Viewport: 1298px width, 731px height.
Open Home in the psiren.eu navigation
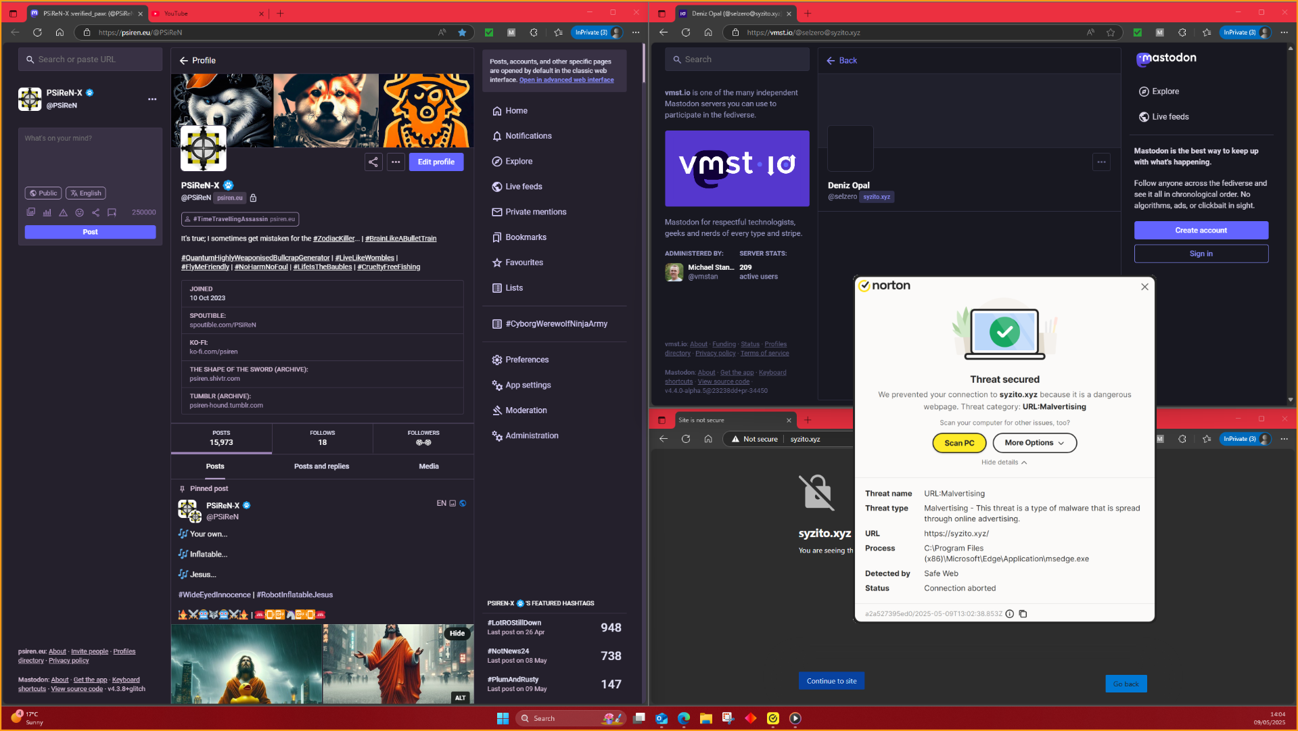point(510,111)
